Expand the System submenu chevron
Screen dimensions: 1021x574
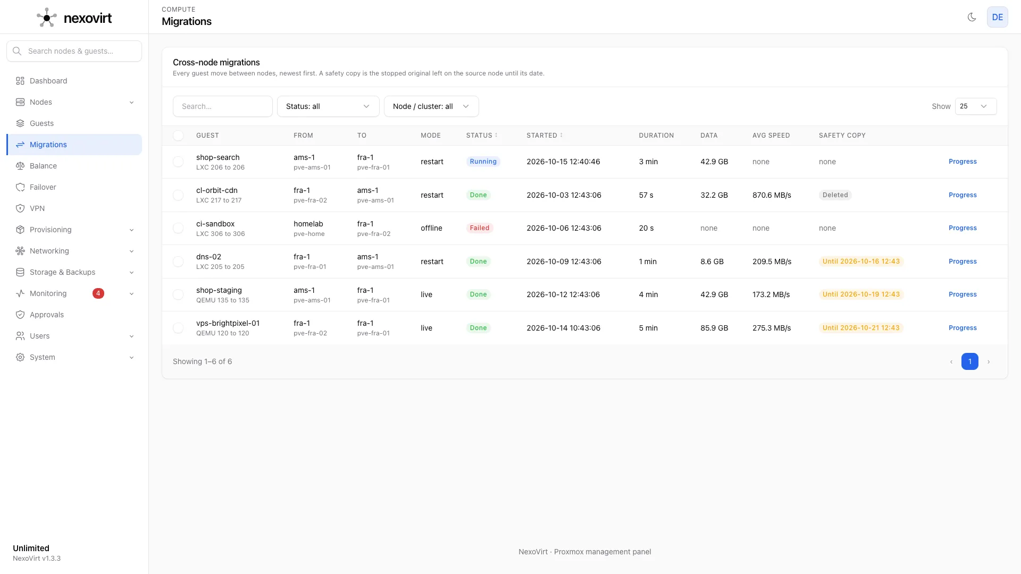[x=131, y=358]
